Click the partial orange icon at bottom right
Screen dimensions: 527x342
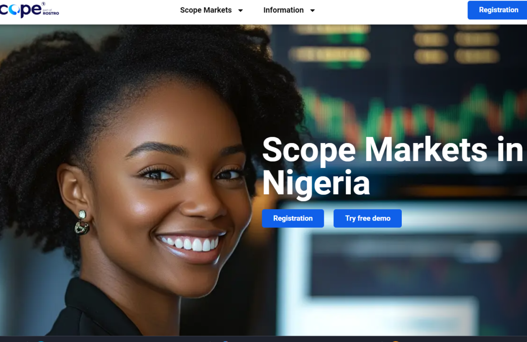(395, 341)
